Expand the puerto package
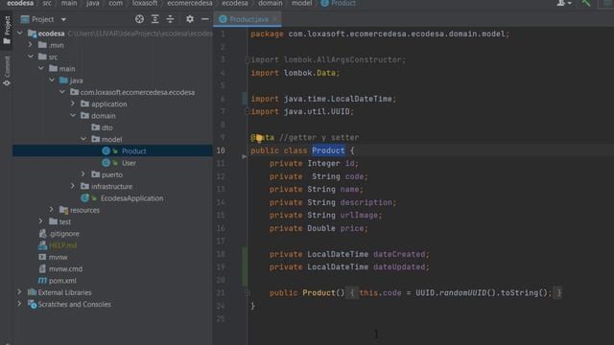 click(83, 174)
